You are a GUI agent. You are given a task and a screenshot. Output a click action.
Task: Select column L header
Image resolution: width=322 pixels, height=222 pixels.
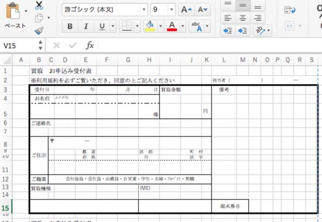[224, 60]
